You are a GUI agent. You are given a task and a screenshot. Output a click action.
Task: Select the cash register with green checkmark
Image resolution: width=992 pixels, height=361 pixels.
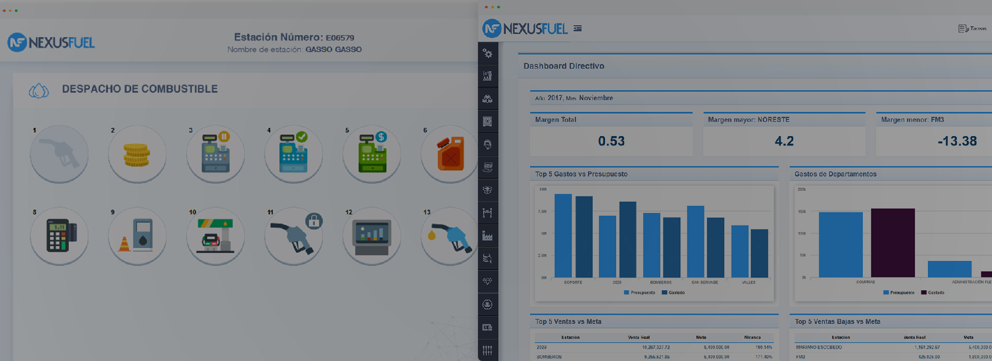[x=293, y=154]
